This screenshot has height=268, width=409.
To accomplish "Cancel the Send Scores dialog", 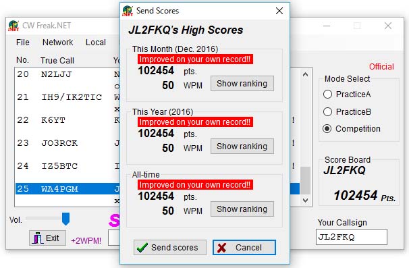I will (244, 247).
